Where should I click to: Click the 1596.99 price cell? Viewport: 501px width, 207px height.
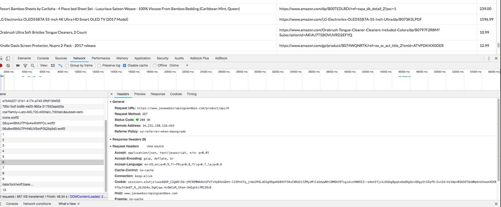[486, 19]
